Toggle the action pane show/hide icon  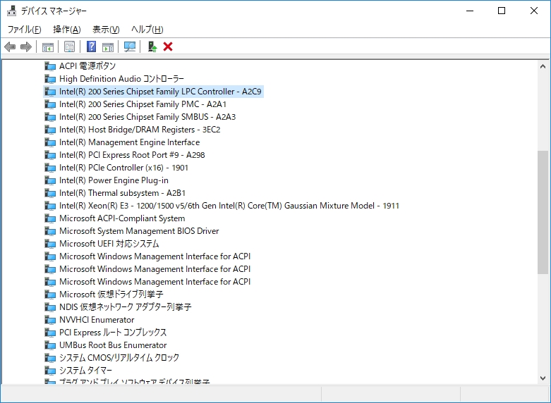point(108,46)
